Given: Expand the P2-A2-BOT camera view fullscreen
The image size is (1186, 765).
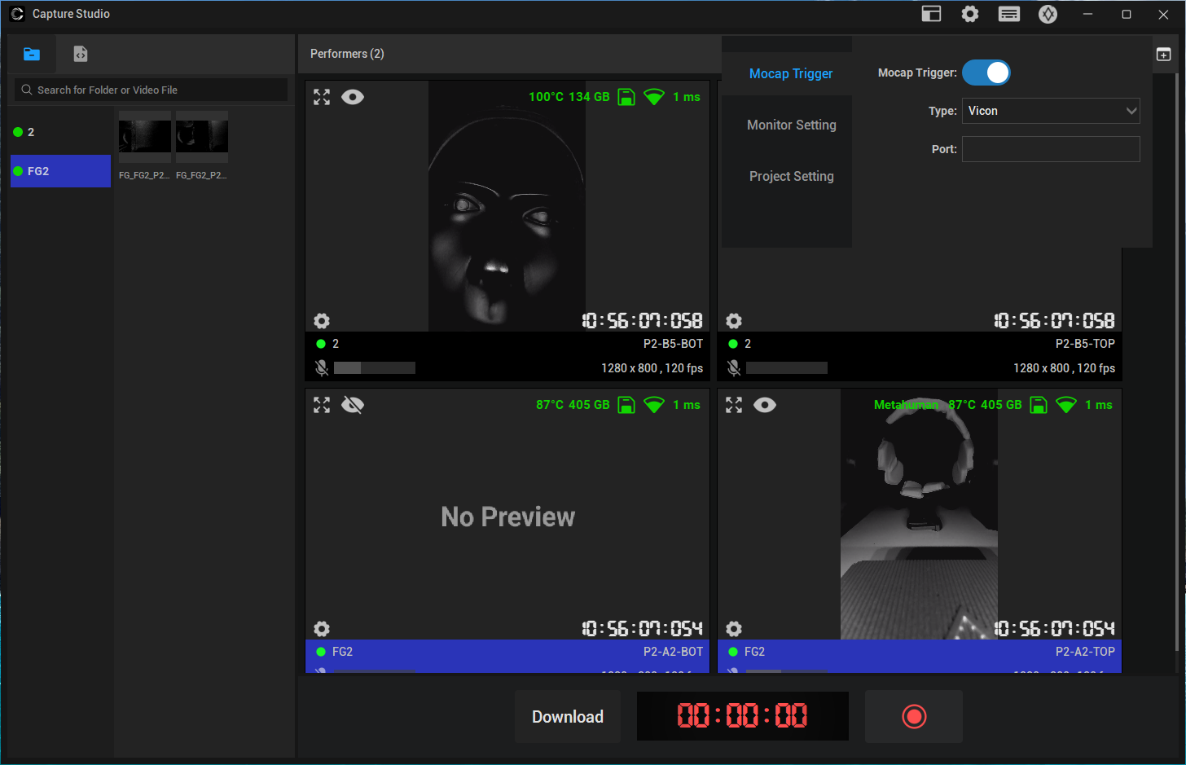Looking at the screenshot, I should click(322, 405).
